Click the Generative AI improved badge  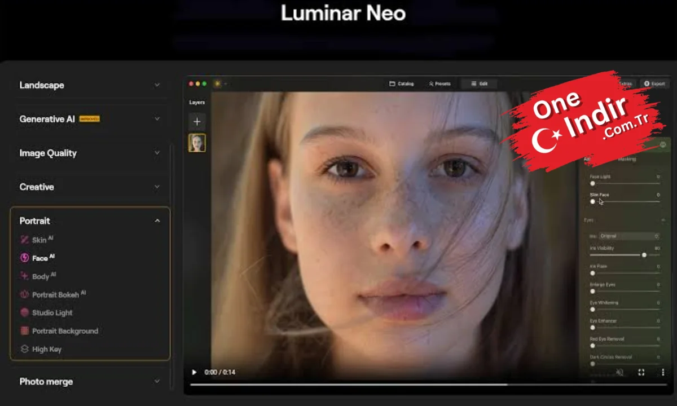point(89,119)
